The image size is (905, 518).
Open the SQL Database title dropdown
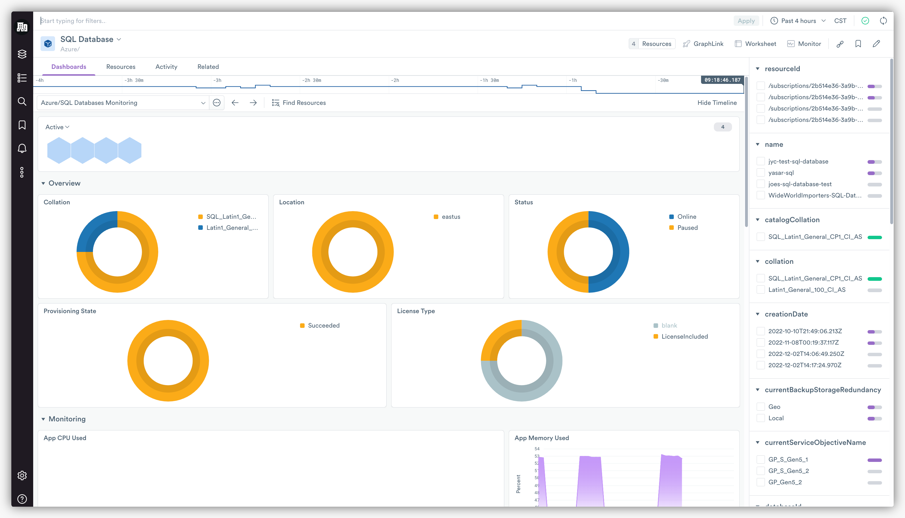[119, 39]
